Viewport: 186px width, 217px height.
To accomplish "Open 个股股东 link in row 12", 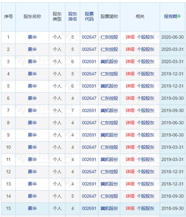I will pyautogui.click(x=146, y=172).
